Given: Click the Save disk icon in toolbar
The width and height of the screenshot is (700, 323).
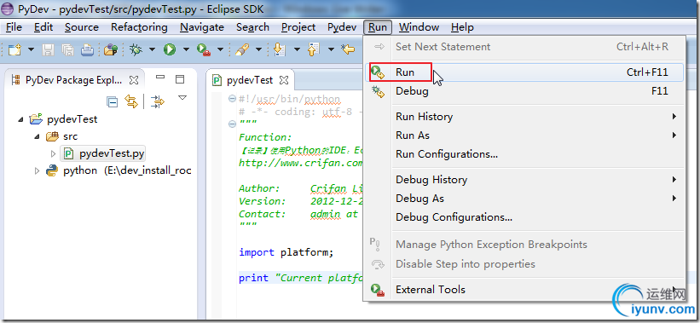Looking at the screenshot, I should (48, 49).
